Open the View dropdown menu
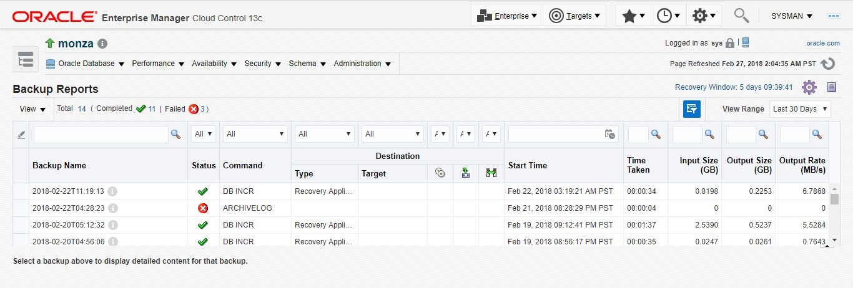The image size is (853, 288). (x=32, y=109)
